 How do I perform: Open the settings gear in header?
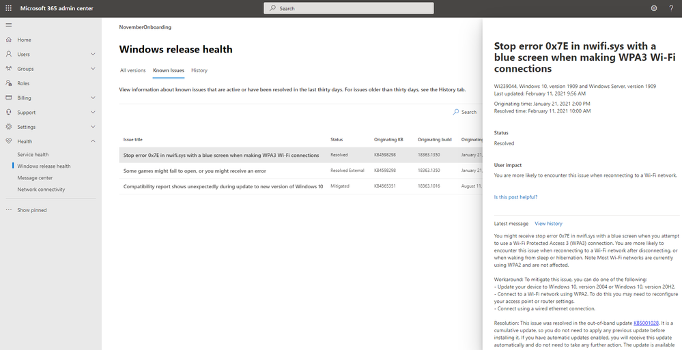click(654, 8)
